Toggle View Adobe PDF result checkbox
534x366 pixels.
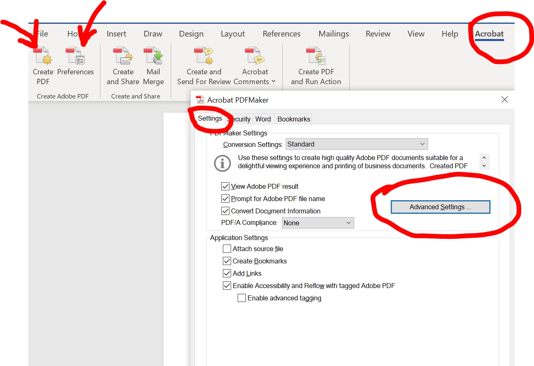tap(225, 186)
